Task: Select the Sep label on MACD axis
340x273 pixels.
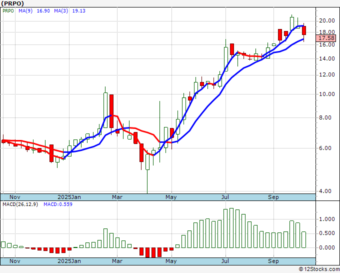Action: (273, 261)
